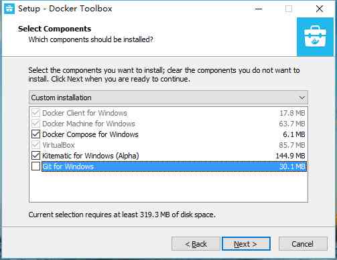This screenshot has height=260, width=337.
Task: Click the dropdown chevron arrow of installation type
Action: coord(302,98)
